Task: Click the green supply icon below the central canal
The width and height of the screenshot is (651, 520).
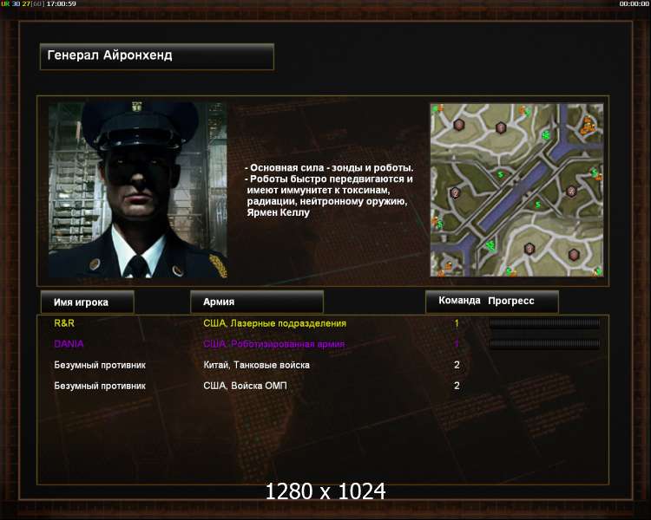Action: pyautogui.click(x=537, y=205)
